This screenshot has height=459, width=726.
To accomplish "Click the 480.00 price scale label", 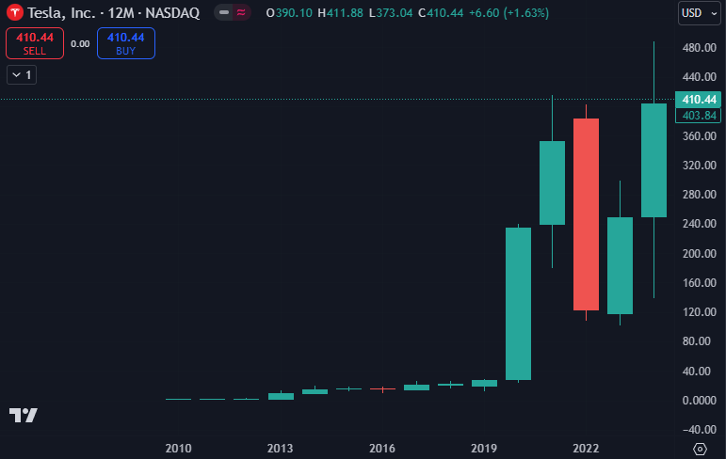I will click(x=699, y=48).
